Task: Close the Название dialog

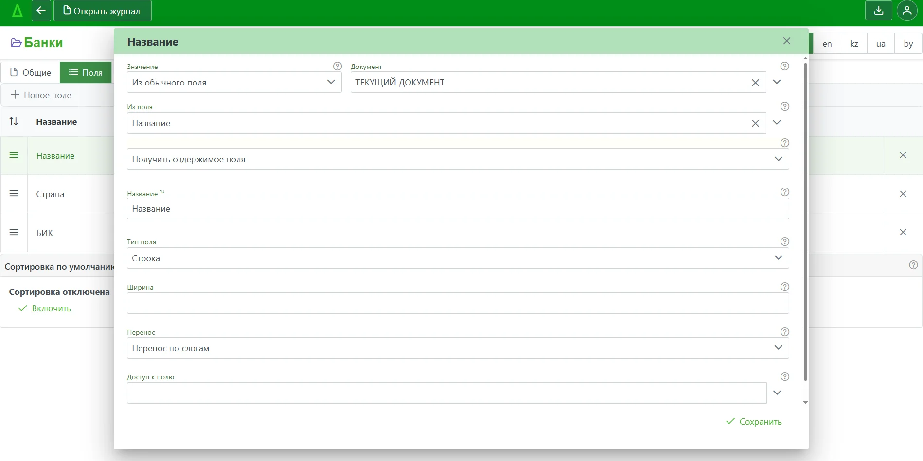Action: (787, 41)
